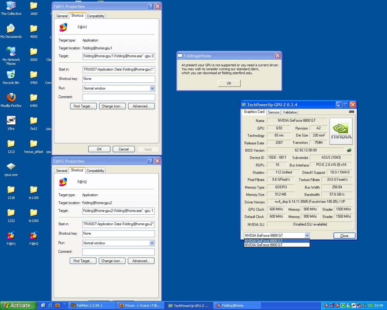Select the F@H2 desktop shortcut
387x310 pixels.
pos(34,238)
